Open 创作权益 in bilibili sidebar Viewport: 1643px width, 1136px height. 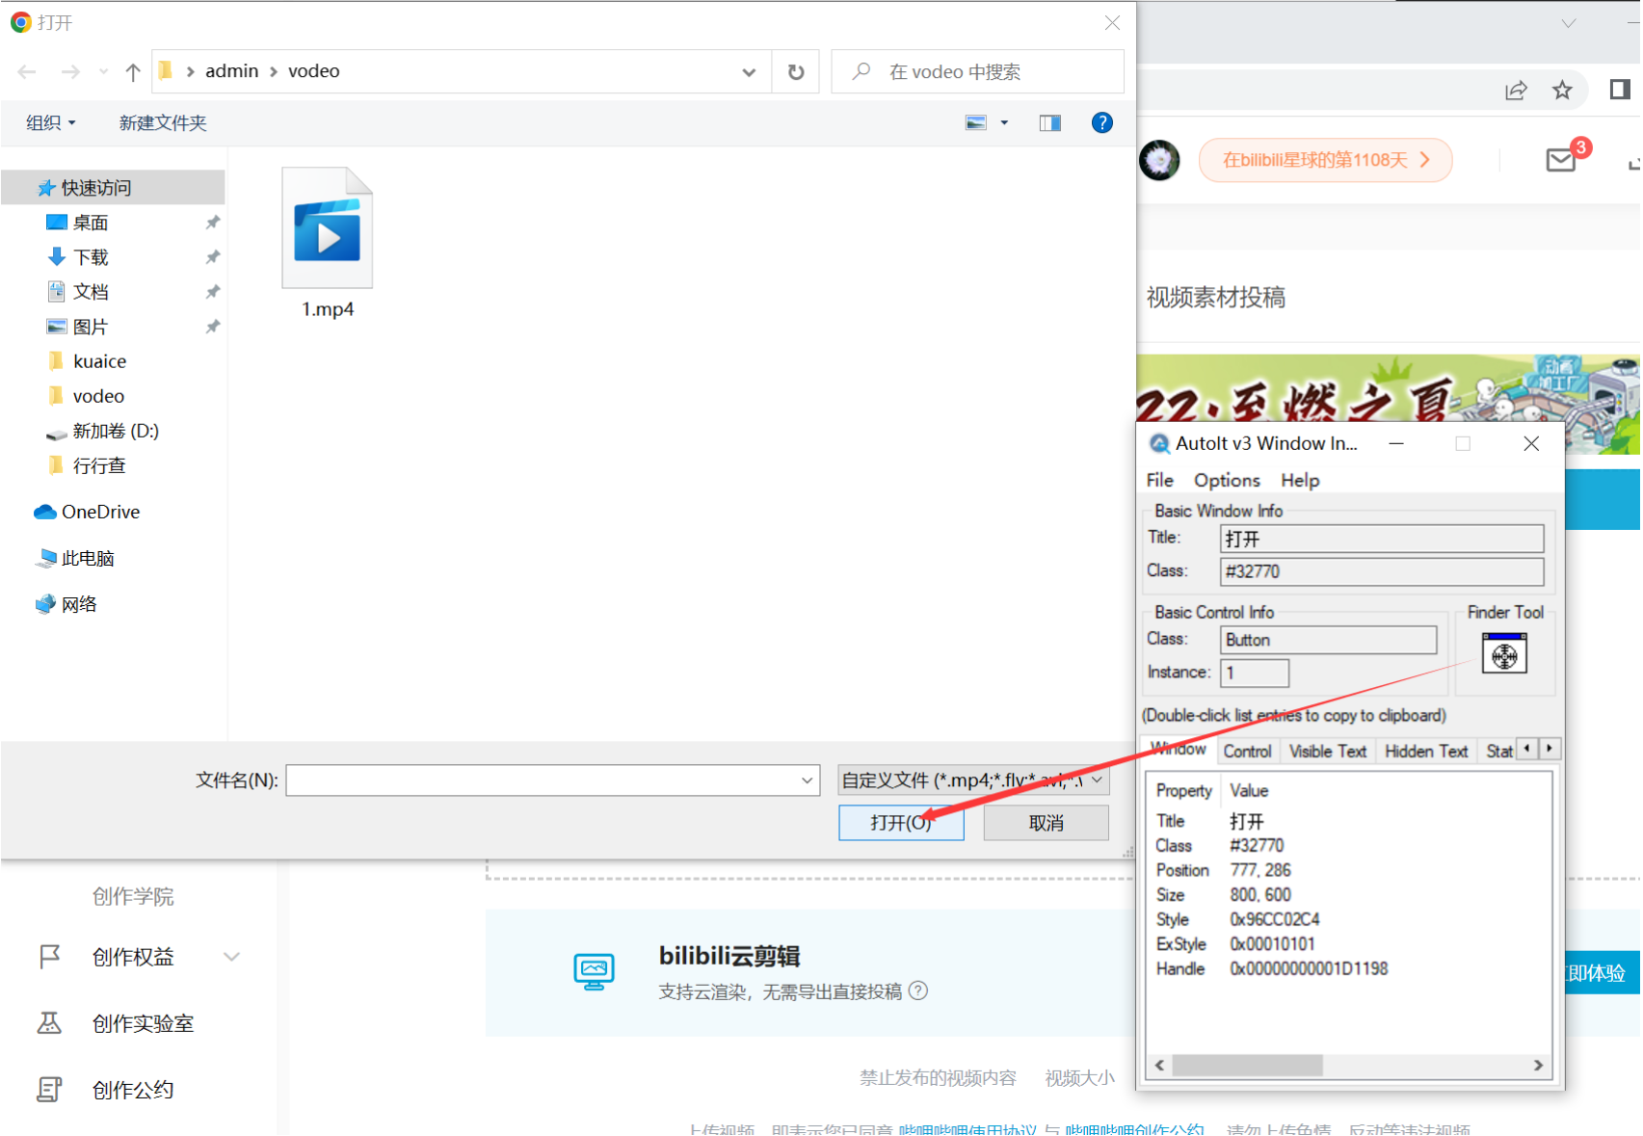pyautogui.click(x=133, y=957)
